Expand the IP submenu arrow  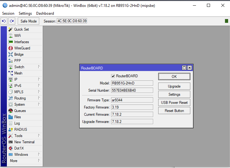click(39, 79)
